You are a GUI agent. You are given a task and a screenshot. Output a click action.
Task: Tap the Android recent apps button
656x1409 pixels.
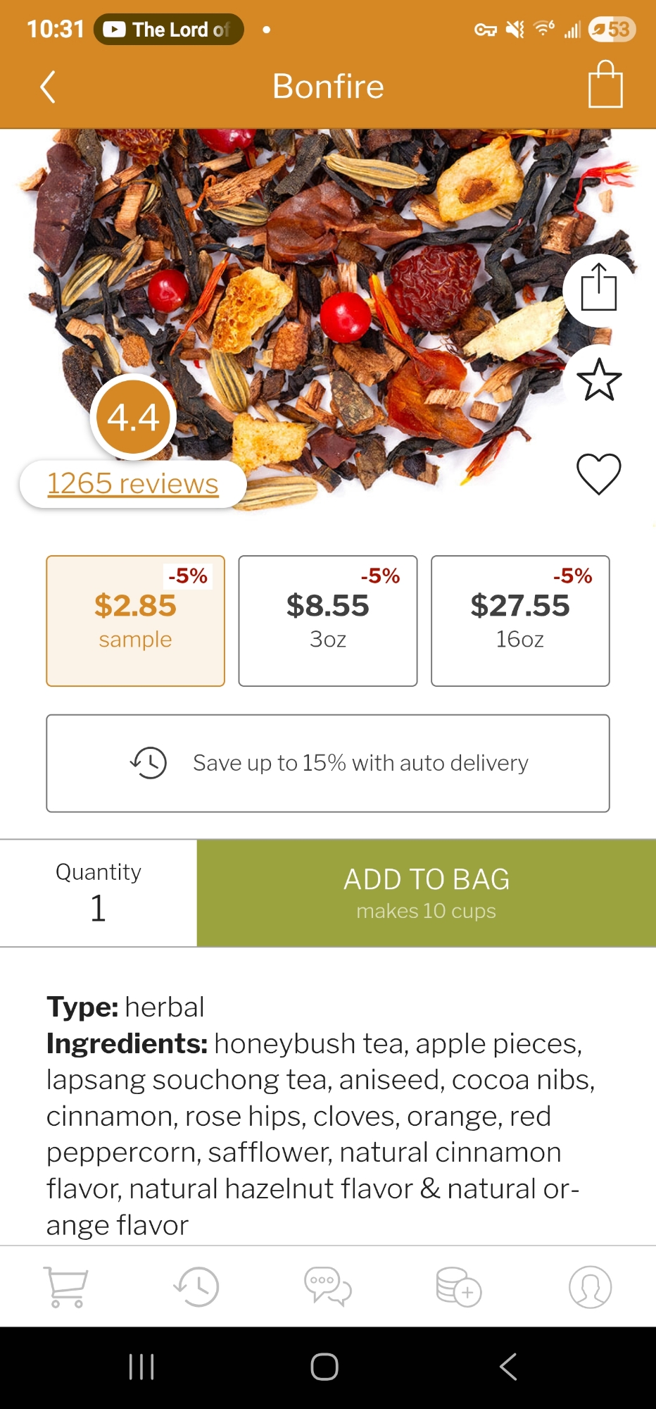point(141,1367)
